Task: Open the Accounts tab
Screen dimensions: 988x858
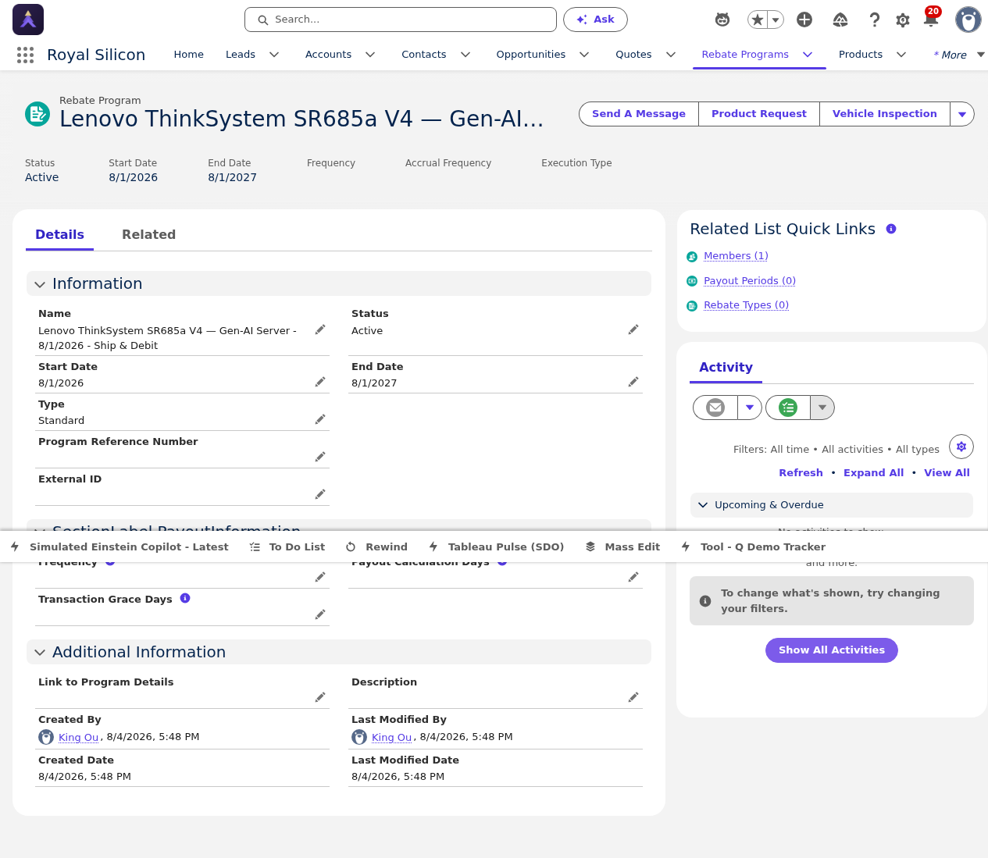Action: click(328, 55)
